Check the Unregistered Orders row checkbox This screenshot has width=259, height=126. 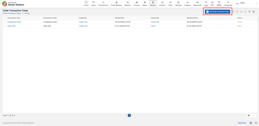tap(5, 22)
